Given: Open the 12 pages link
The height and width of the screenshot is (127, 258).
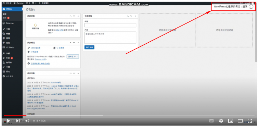Looking at the screenshot, I should click(x=60, y=48).
